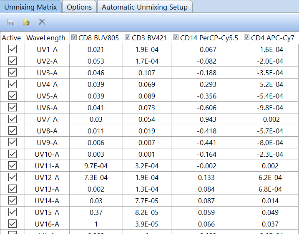
Task: Click the WaveLength column header
Action: coord(47,38)
